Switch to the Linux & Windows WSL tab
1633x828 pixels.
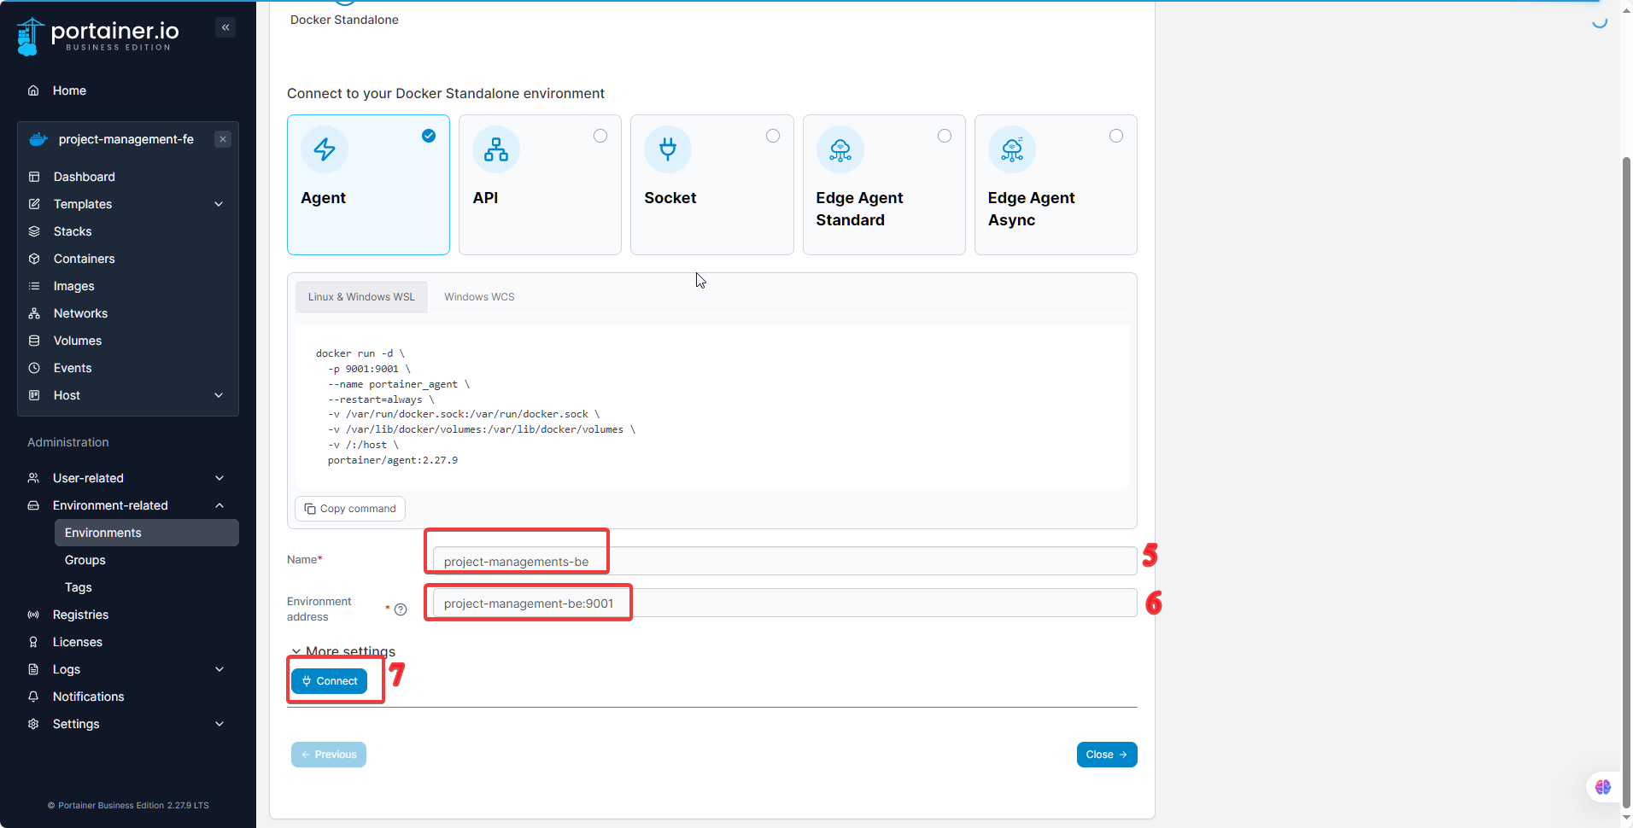click(x=361, y=297)
